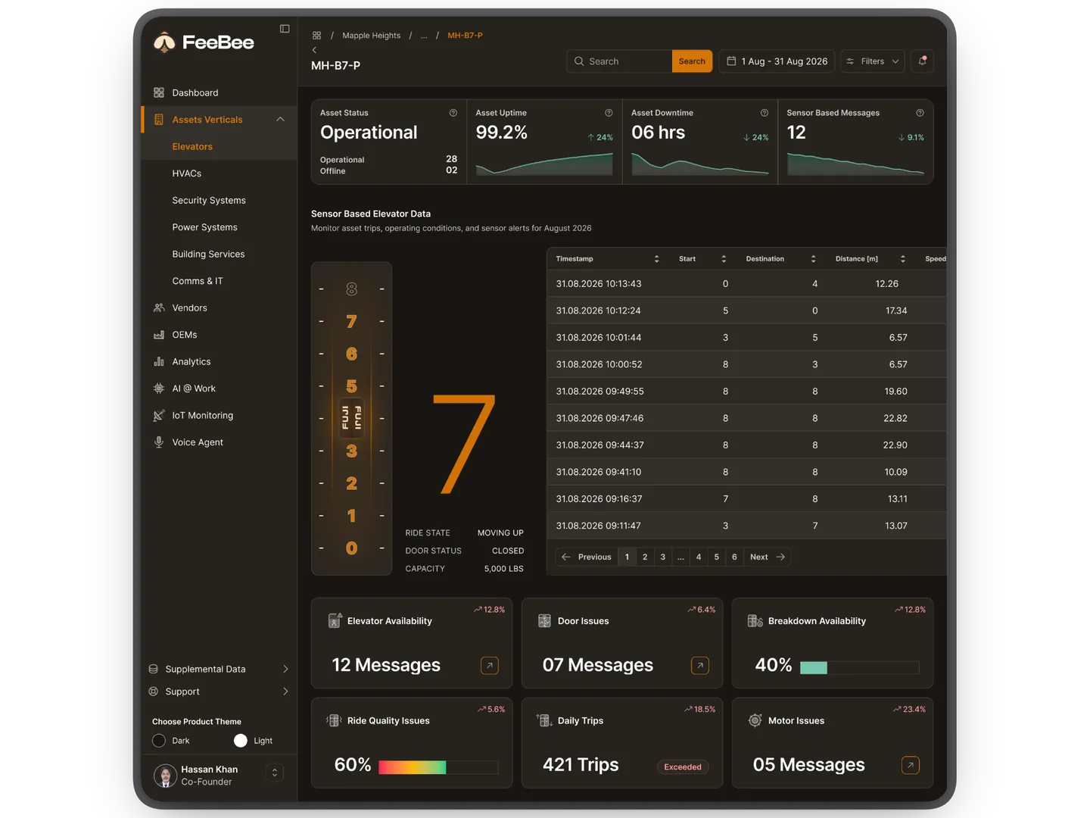
Task: Click the Breakdown Availability progress bar
Action: click(x=859, y=667)
